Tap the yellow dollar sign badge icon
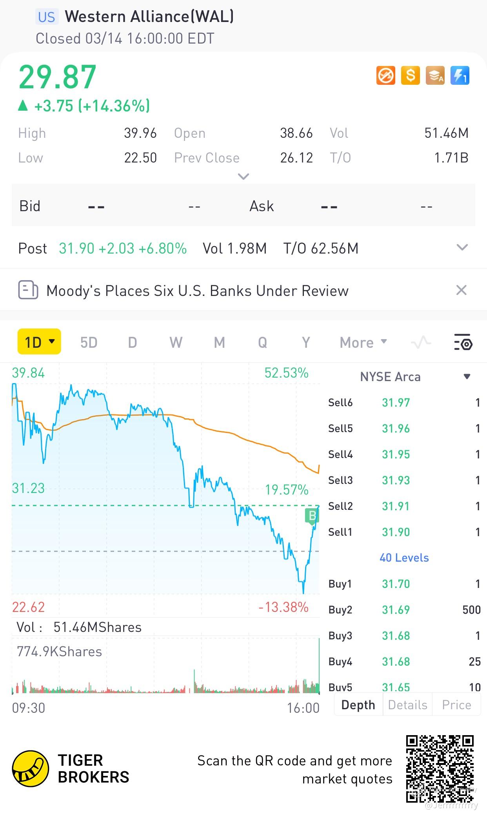 (x=410, y=75)
